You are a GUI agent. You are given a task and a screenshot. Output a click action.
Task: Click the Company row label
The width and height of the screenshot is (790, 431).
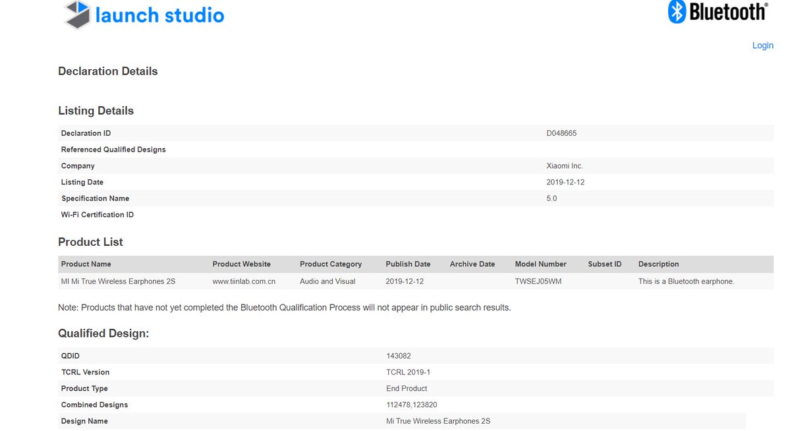78,166
